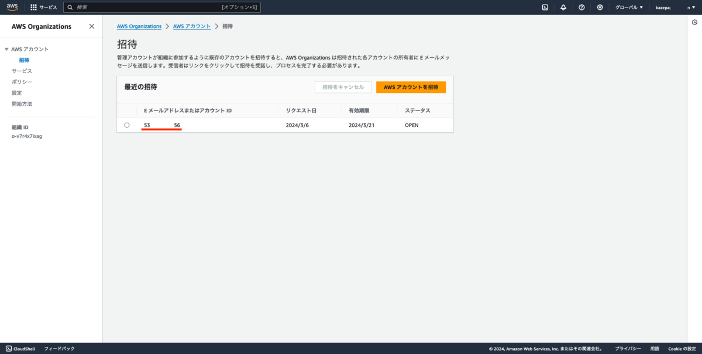Click the OPEN status cell
702x354 pixels.
(x=411, y=125)
